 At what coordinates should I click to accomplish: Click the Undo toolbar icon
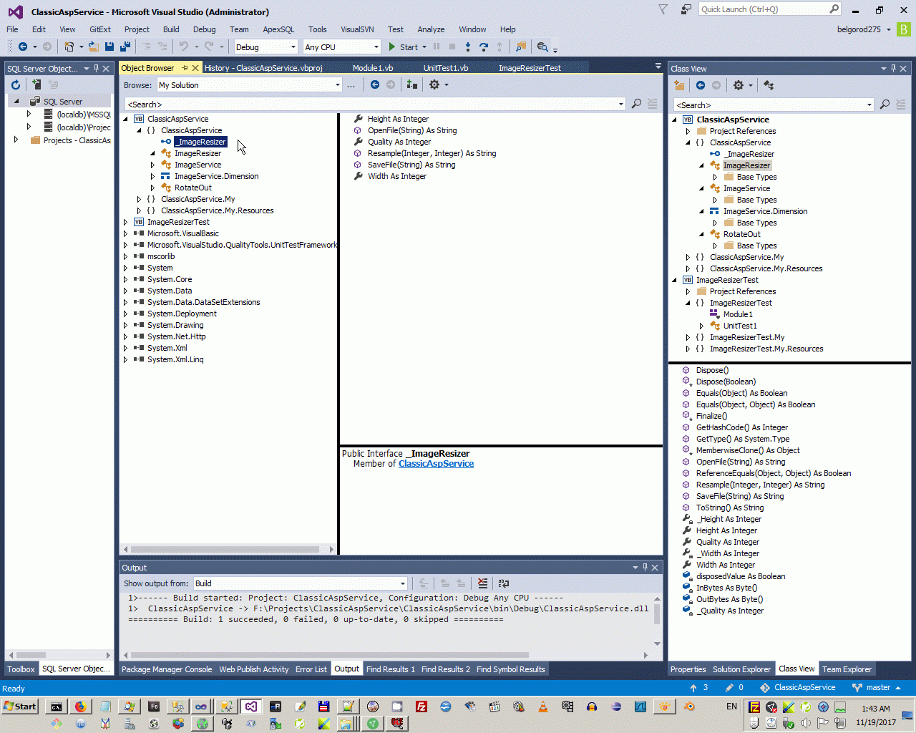tap(184, 47)
